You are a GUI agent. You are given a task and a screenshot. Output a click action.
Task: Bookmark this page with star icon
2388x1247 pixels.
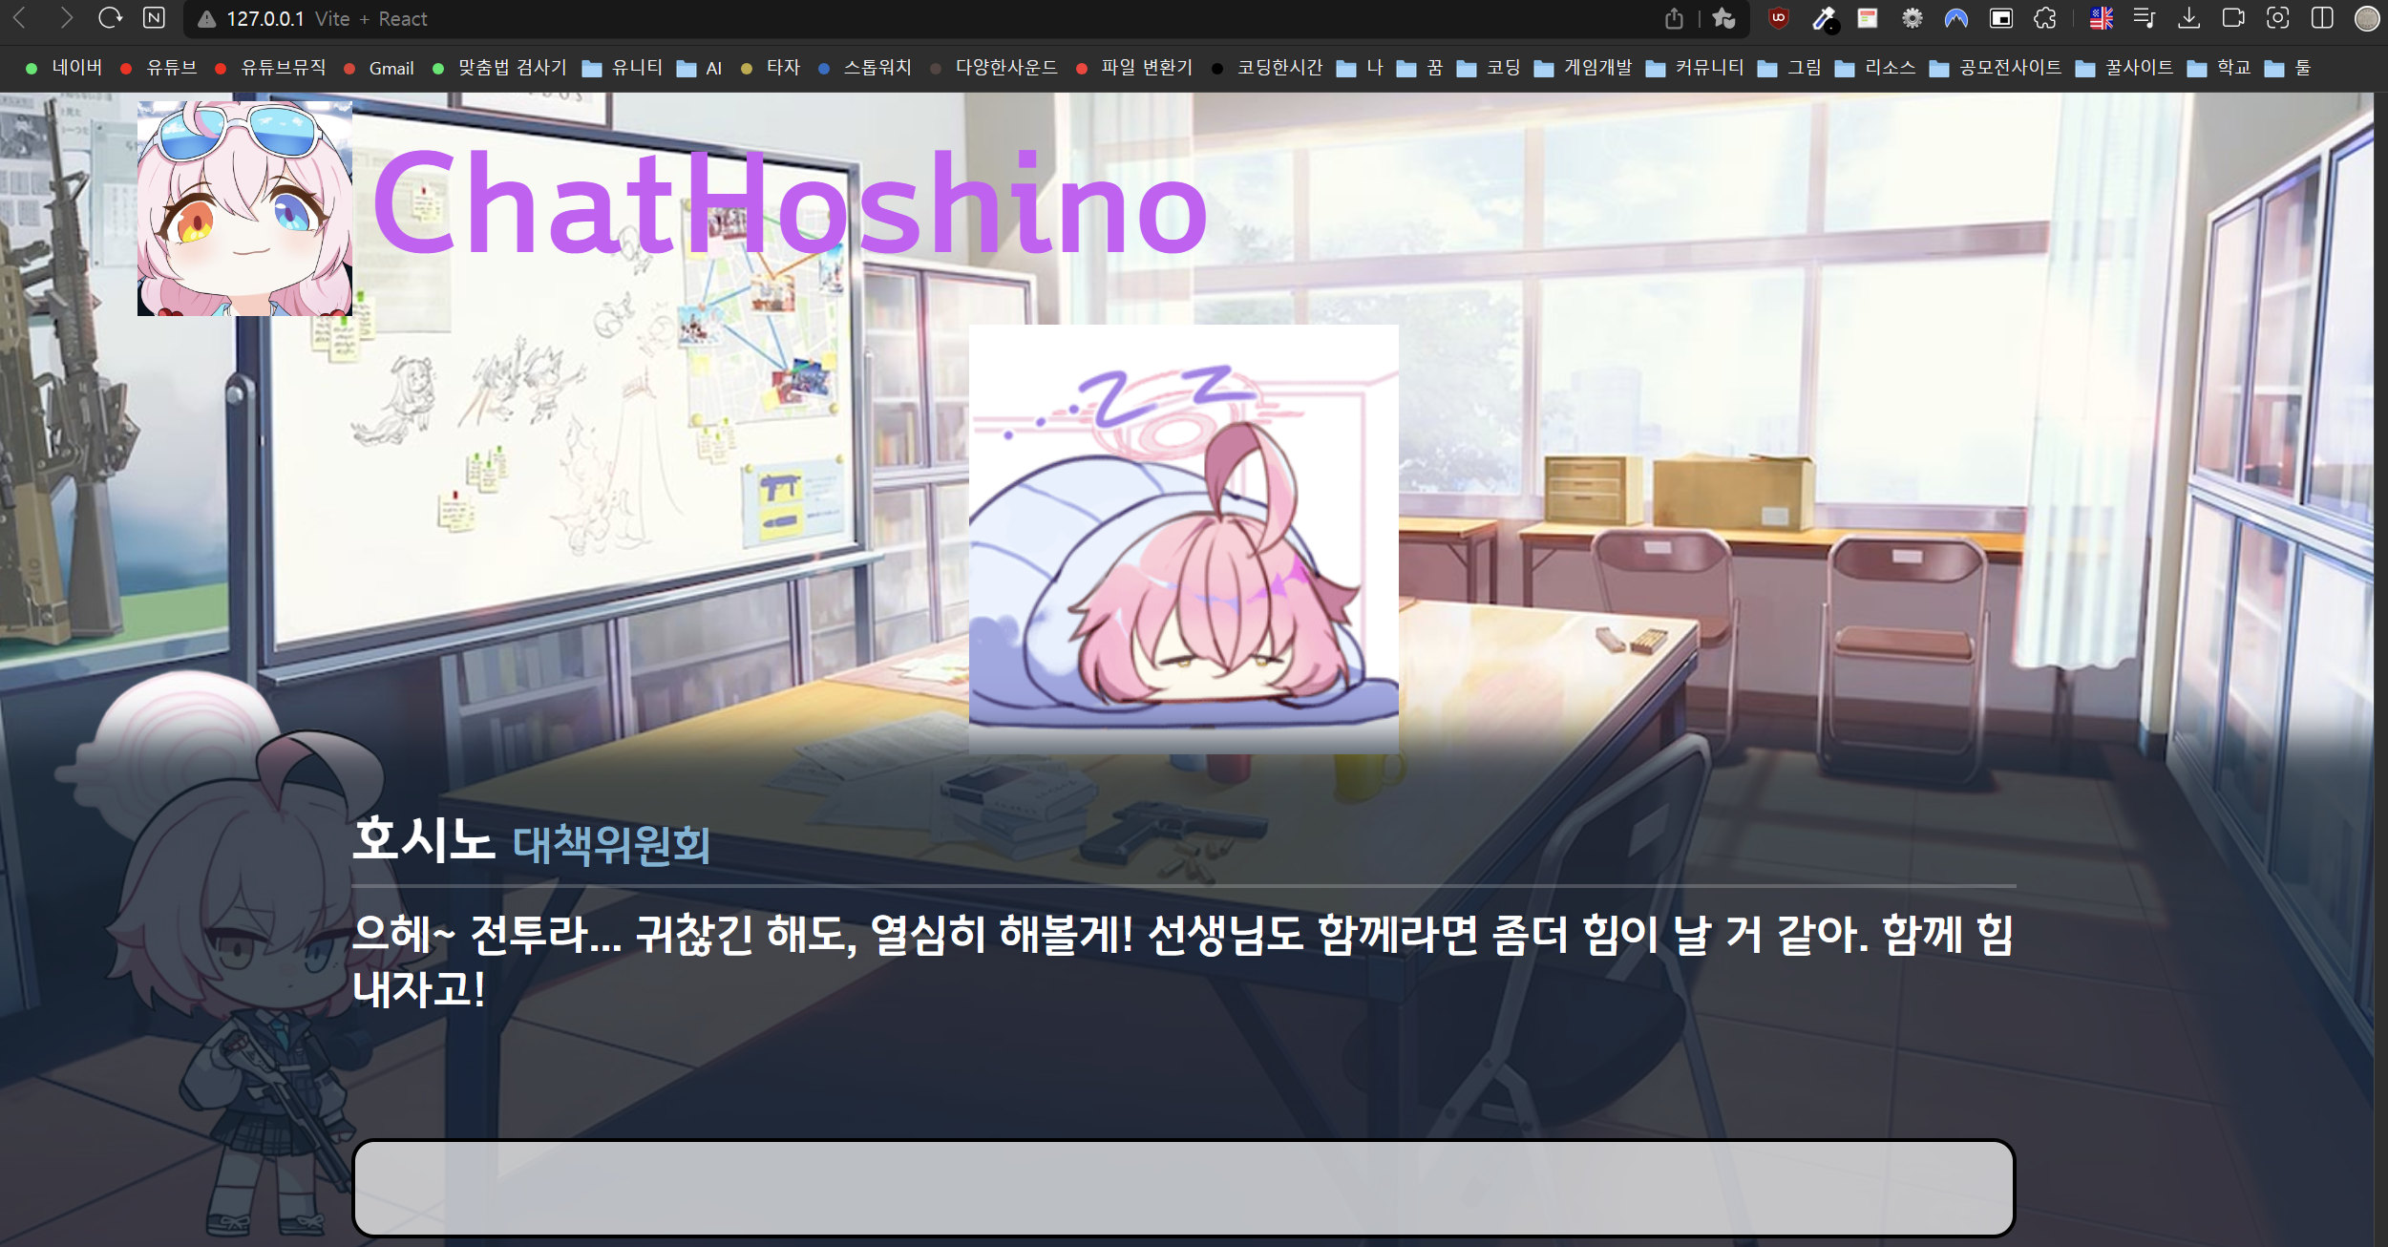coord(1723,18)
